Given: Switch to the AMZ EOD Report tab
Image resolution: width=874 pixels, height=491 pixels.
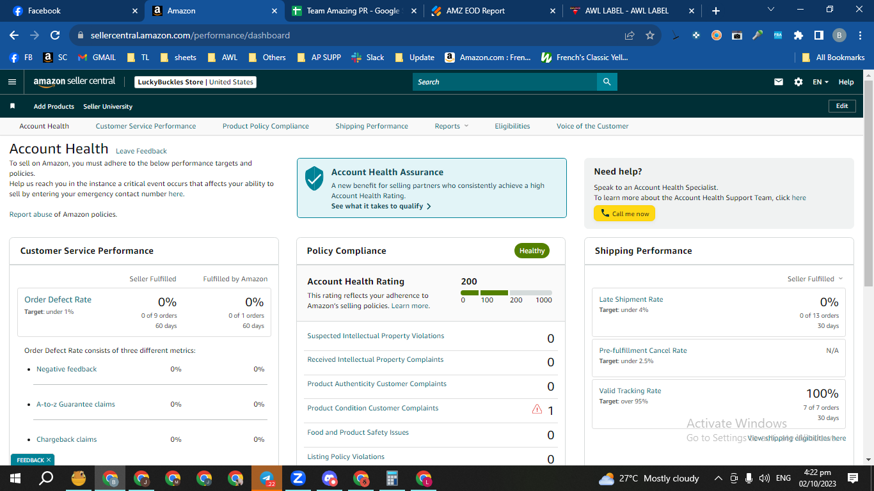Looking at the screenshot, I should pos(493,11).
